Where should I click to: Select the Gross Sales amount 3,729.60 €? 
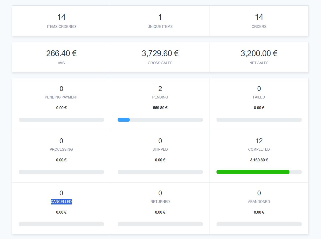coord(160,54)
